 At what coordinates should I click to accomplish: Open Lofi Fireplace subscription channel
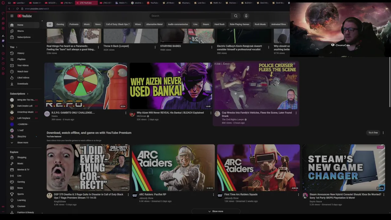[x=23, y=118]
